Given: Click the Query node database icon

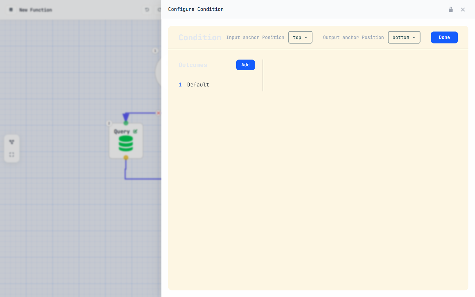Looking at the screenshot, I should [126, 144].
